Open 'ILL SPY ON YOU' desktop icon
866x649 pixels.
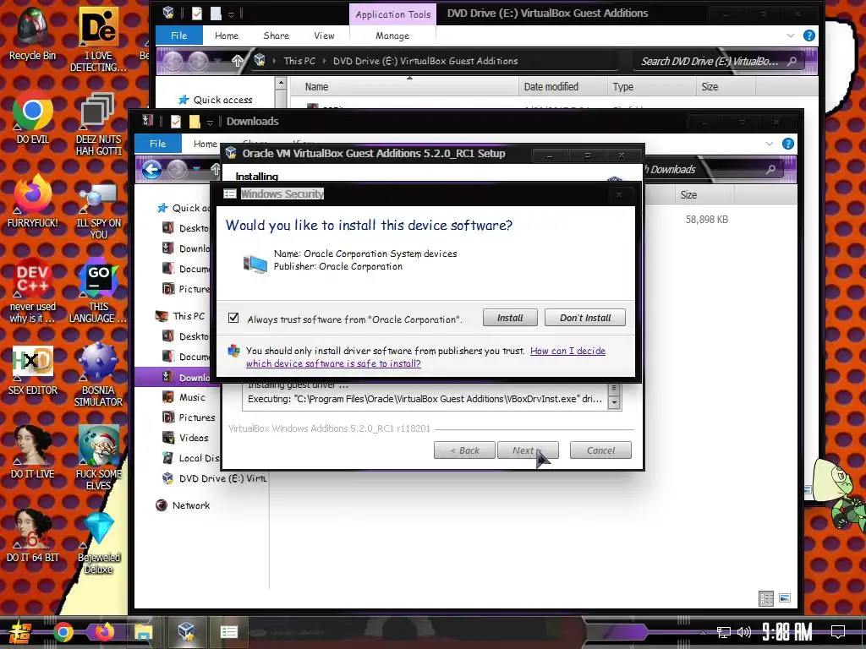(98, 210)
